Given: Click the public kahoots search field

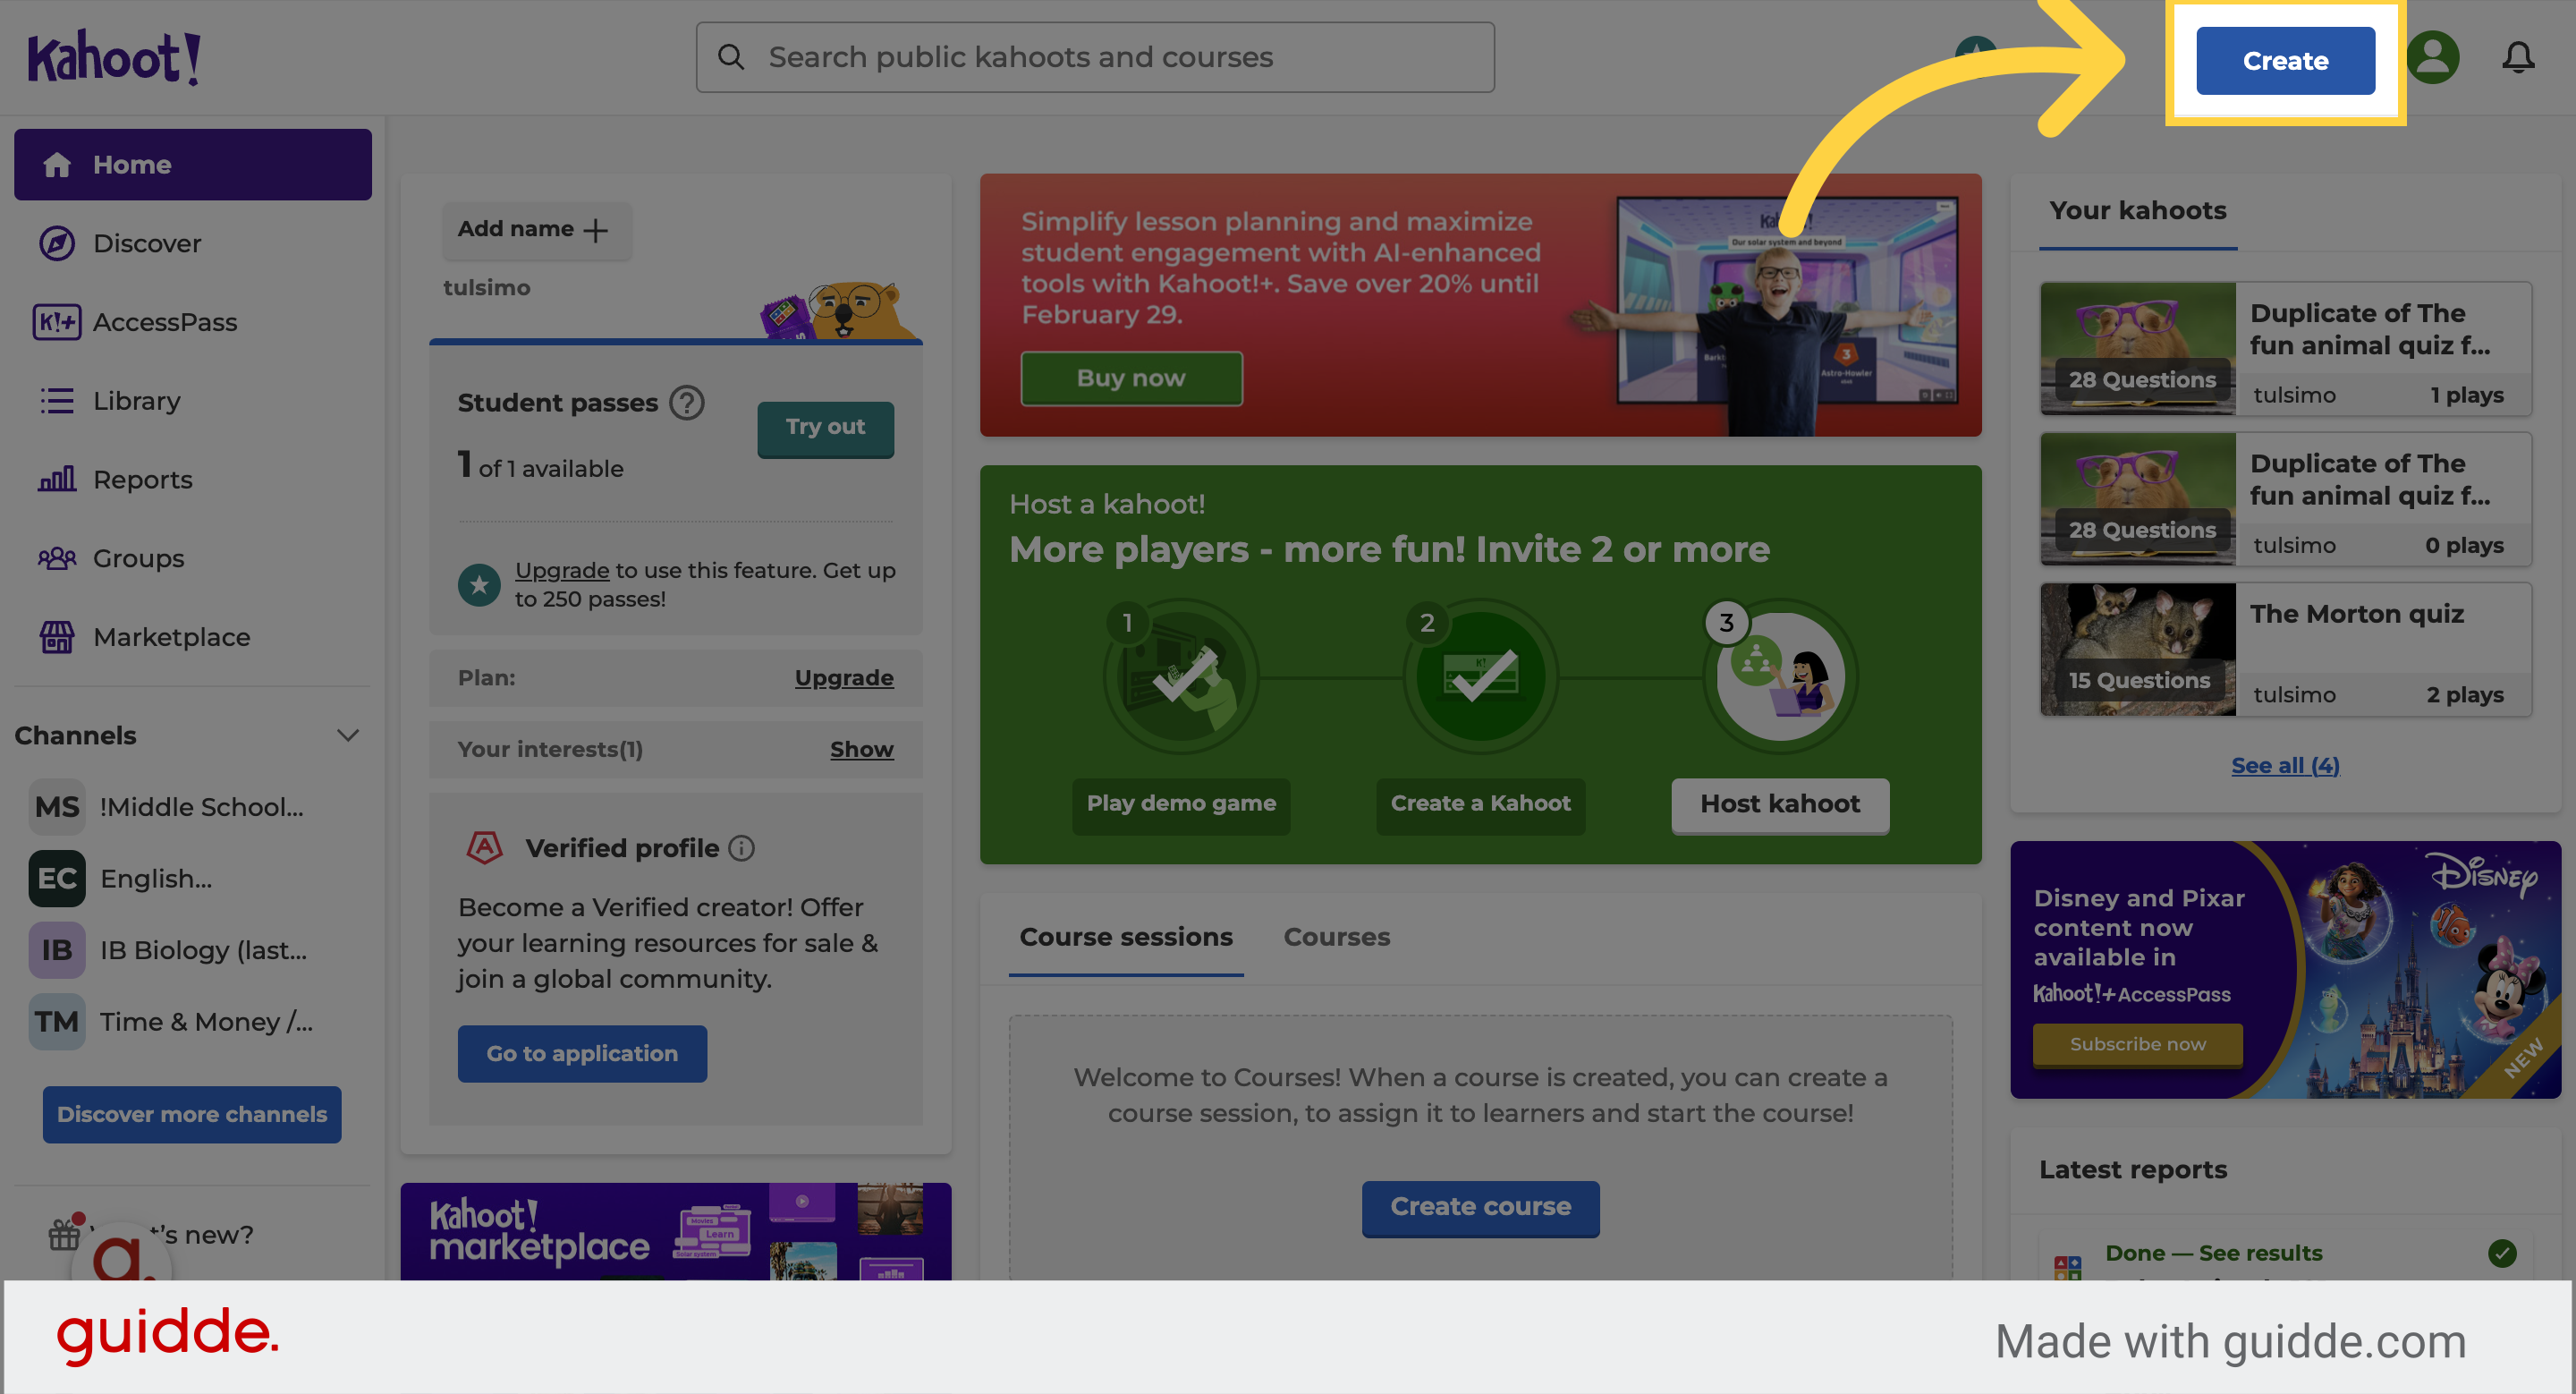Looking at the screenshot, I should (1095, 57).
